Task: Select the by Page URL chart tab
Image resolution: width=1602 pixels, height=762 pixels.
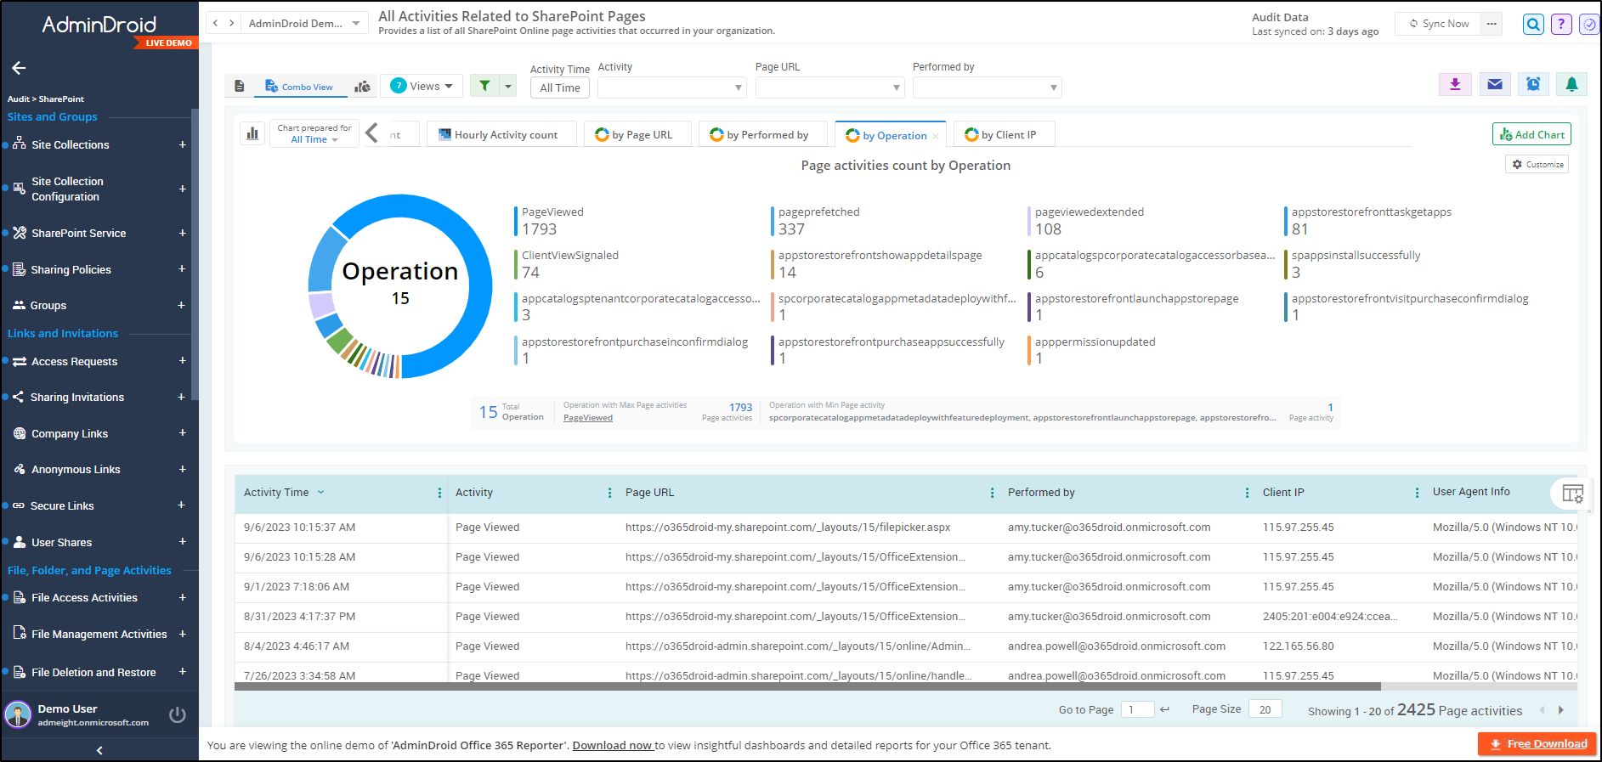Action: tap(637, 134)
